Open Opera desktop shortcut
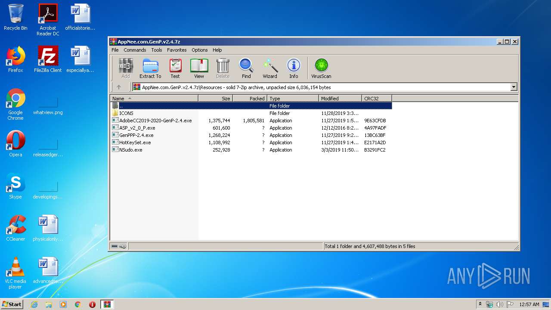Viewport: 551px width, 310px height. (15, 144)
